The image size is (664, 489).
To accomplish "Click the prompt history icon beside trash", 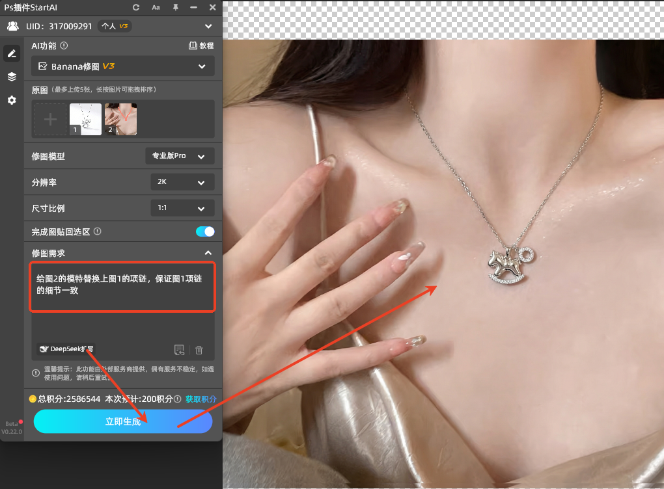I will pyautogui.click(x=180, y=350).
